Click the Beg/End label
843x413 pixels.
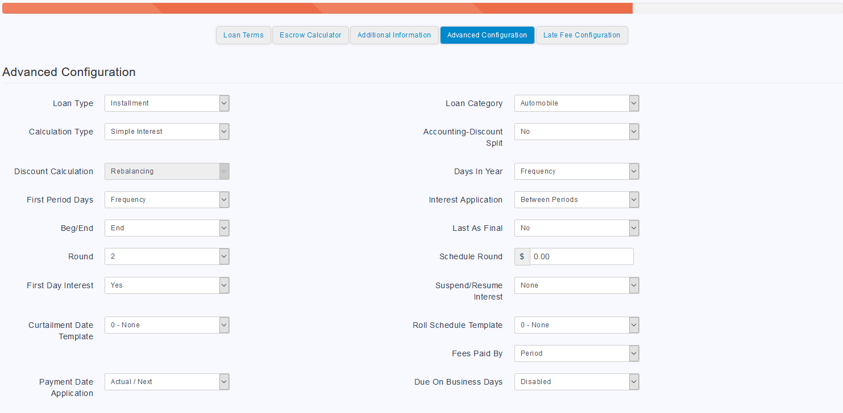click(78, 228)
